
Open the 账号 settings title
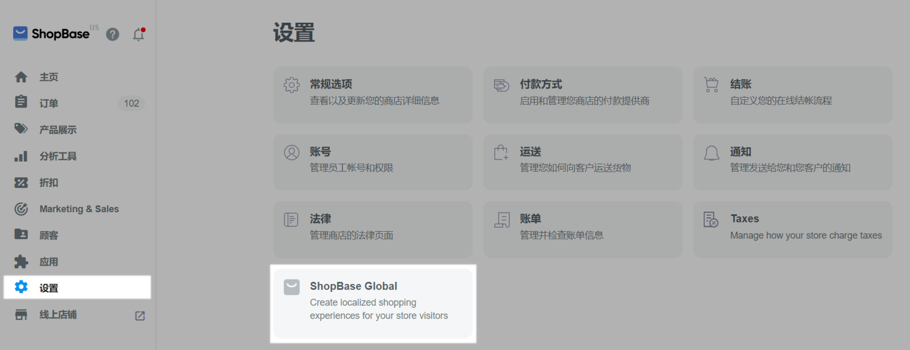[x=320, y=151]
